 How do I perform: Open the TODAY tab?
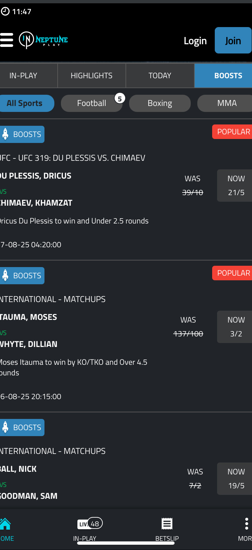(160, 76)
